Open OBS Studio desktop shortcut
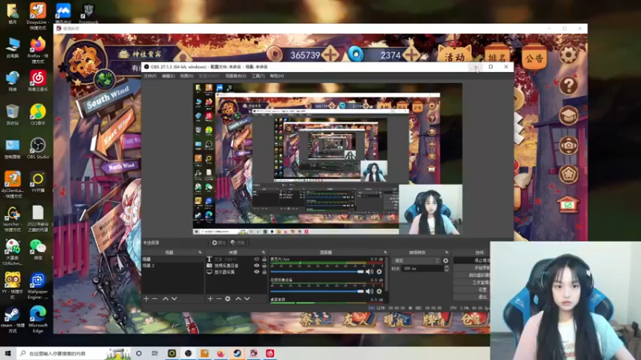Viewport: 641px width, 360px height. click(38, 148)
